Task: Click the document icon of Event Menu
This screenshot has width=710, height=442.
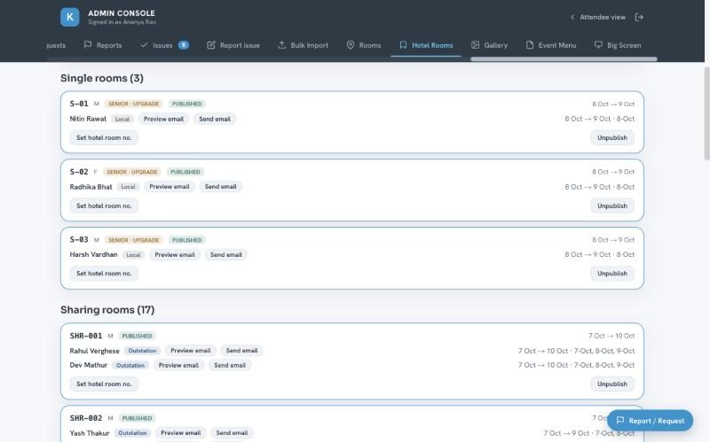Action: (529, 45)
